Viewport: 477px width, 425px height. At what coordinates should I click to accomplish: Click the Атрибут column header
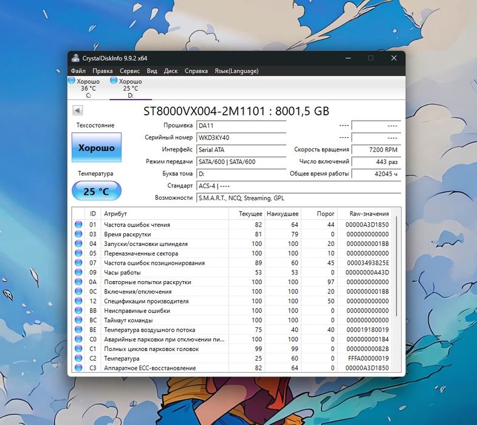pos(165,214)
